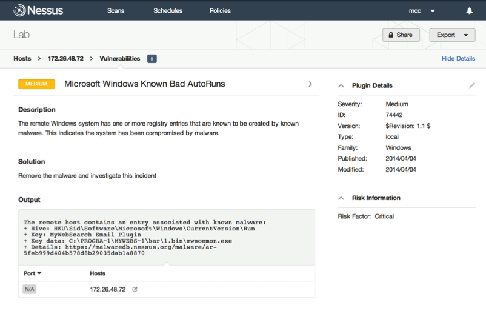Click the pencil icon in Plugin Details
486x325 pixels.
coord(471,85)
